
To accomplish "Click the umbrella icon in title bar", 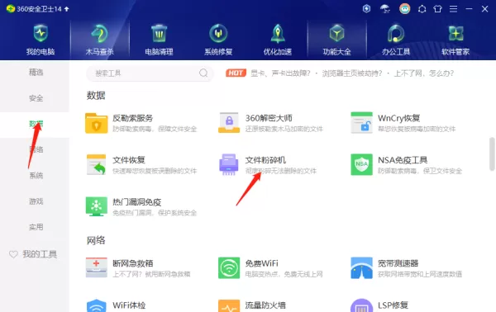I will [385, 9].
